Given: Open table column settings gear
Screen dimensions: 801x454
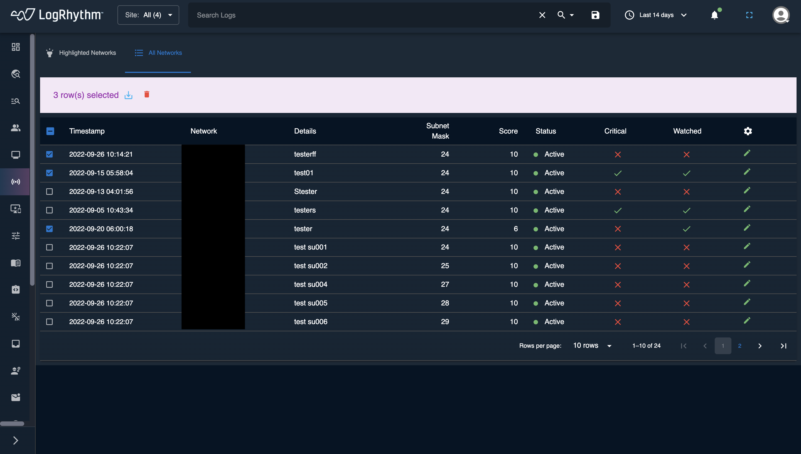Looking at the screenshot, I should point(748,131).
